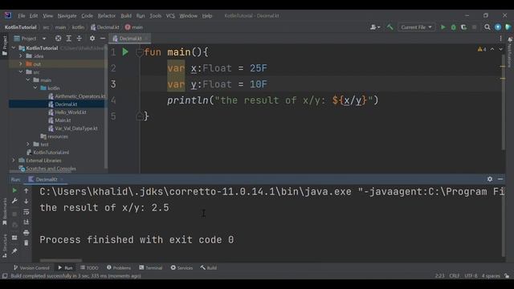Open the Problems tool window
Screen dimensions: 514x289
[119, 267]
